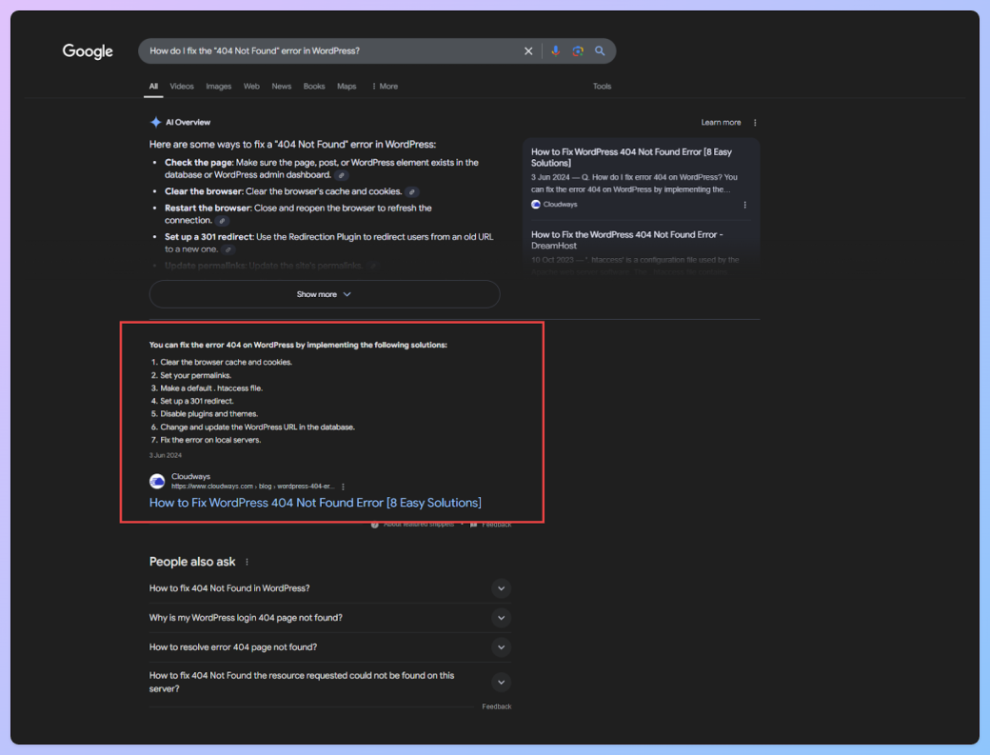This screenshot has width=990, height=755.
Task: Expand the Show more AI Overview section
Action: [324, 294]
